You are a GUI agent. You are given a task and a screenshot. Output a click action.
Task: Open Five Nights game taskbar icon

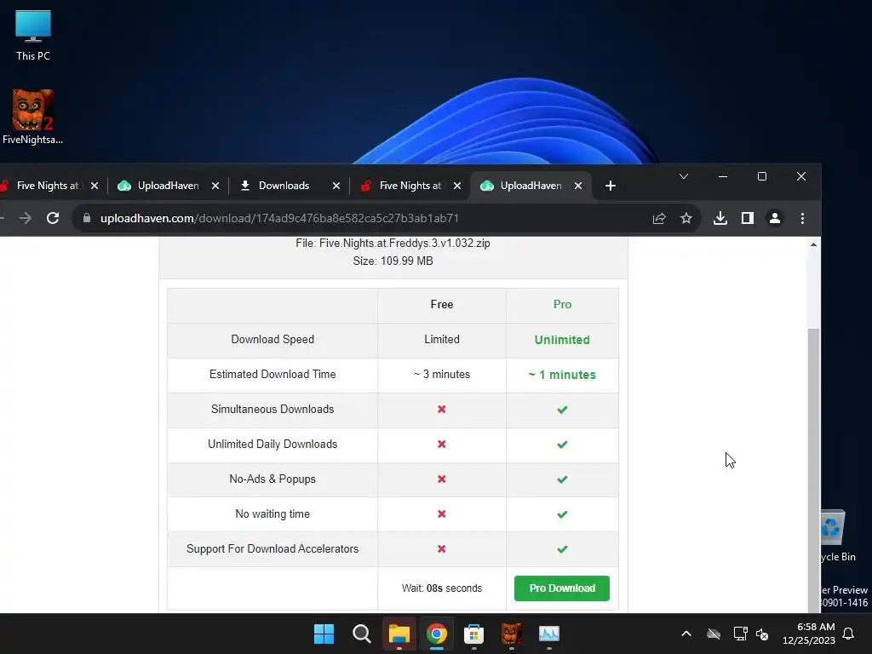pyautogui.click(x=511, y=634)
